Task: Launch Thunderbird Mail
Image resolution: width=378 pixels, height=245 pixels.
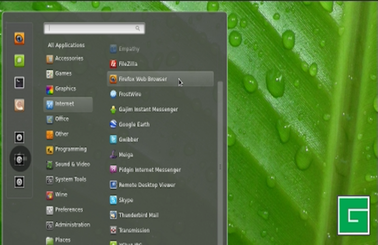Action: (x=138, y=215)
